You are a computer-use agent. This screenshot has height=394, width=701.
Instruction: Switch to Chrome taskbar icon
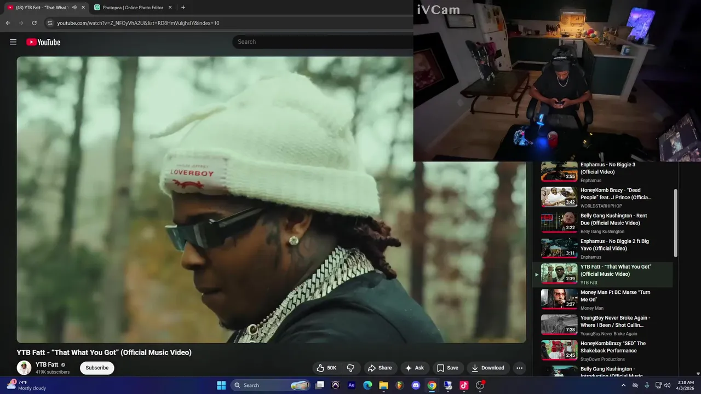pyautogui.click(x=432, y=385)
